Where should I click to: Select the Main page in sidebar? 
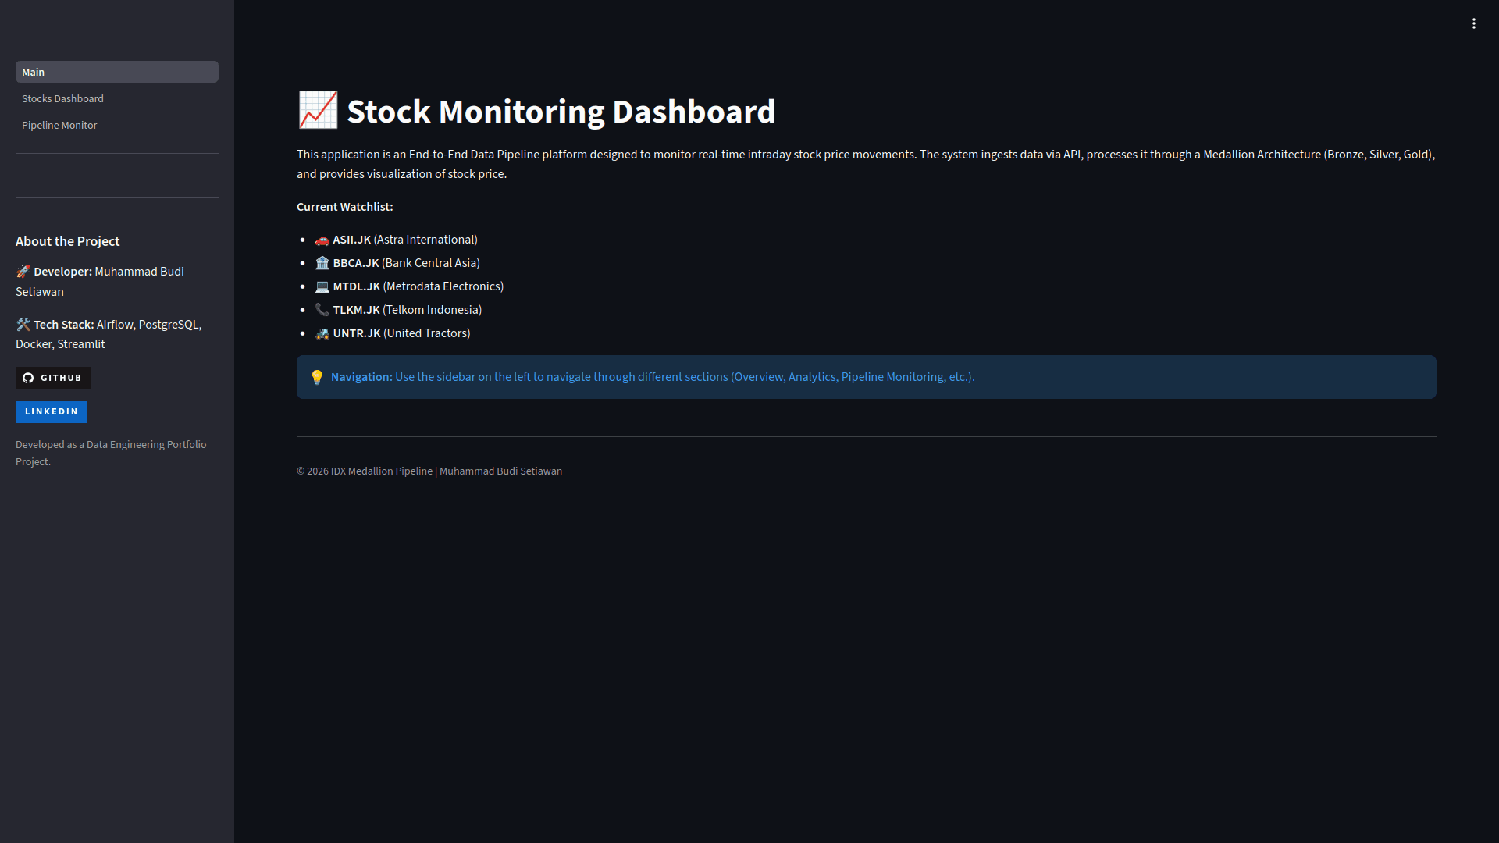click(x=117, y=72)
